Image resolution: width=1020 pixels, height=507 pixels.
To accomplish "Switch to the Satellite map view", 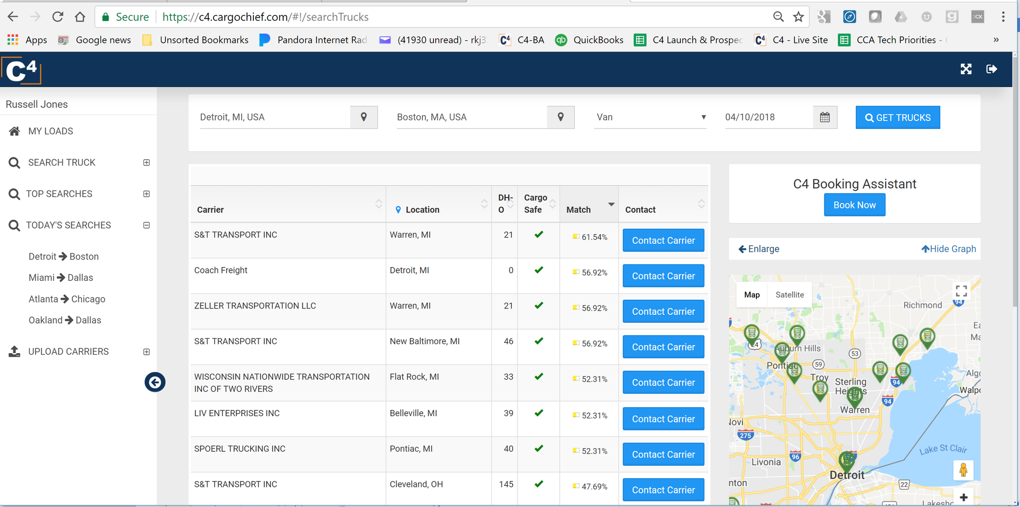I will [790, 295].
